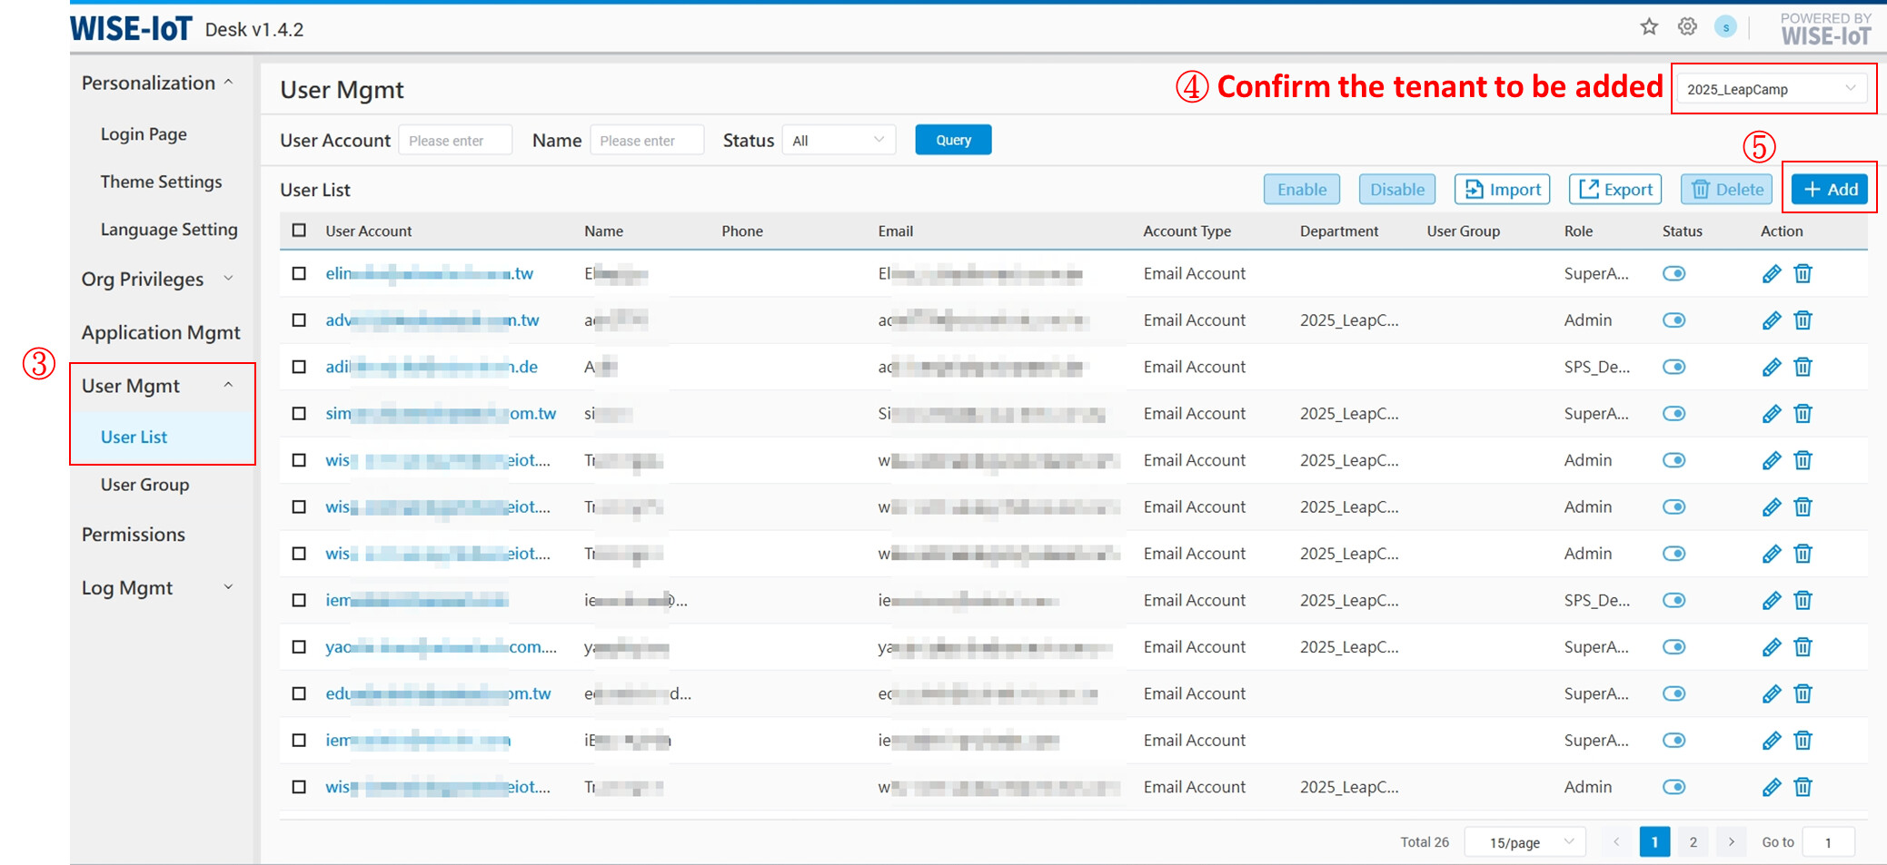This screenshot has height=865, width=1887.
Task: Collapse the User Mgmt menu section
Action: point(158,386)
